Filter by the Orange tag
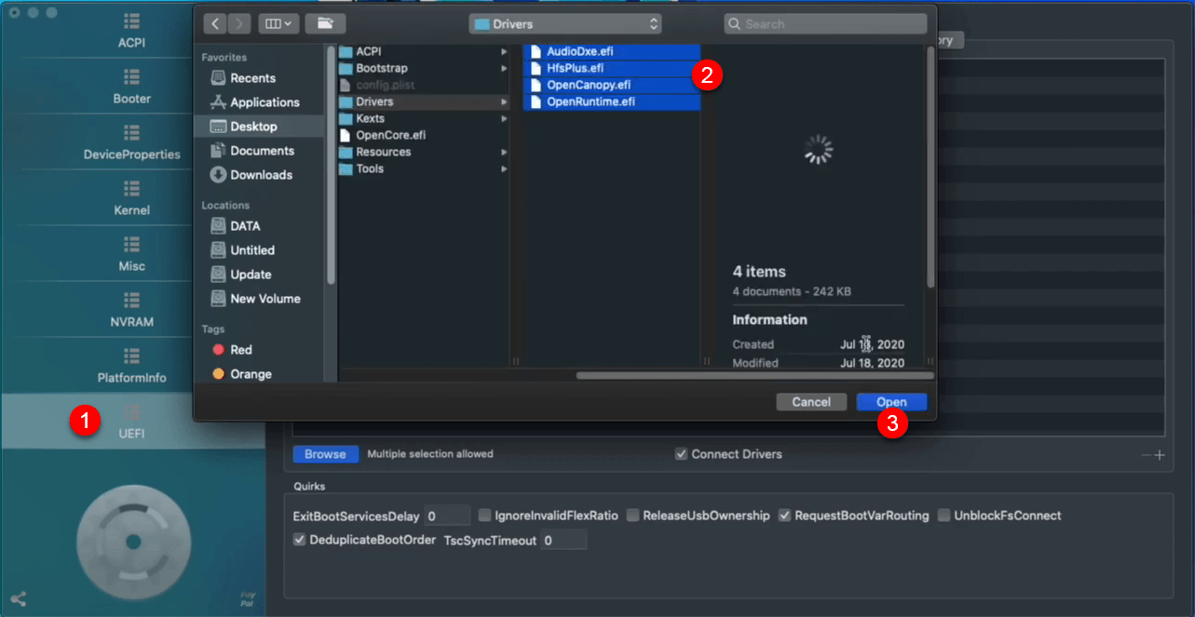This screenshot has width=1195, height=617. (242, 374)
